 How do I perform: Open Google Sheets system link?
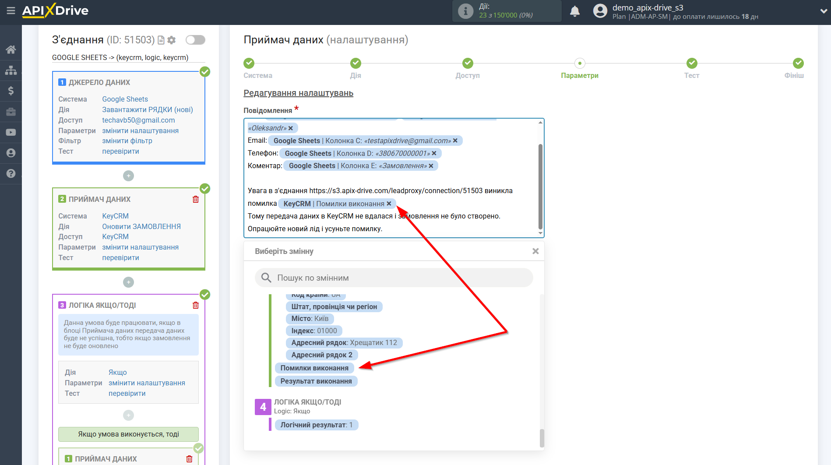coord(125,99)
